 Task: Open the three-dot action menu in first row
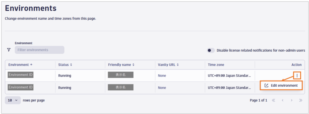(x=297, y=75)
